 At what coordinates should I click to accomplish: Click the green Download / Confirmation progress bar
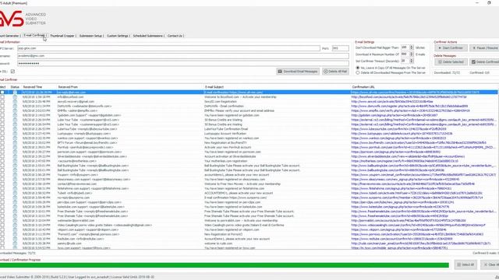225,264
